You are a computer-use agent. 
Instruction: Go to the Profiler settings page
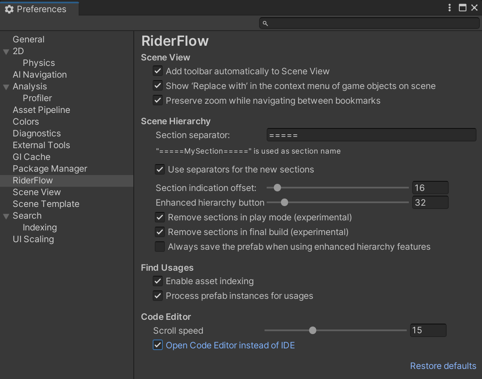[37, 98]
